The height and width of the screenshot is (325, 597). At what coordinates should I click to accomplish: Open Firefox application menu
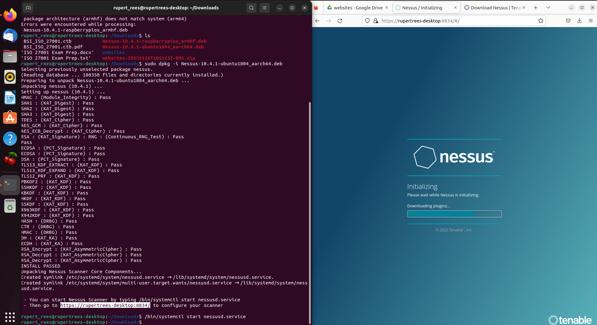click(590, 21)
